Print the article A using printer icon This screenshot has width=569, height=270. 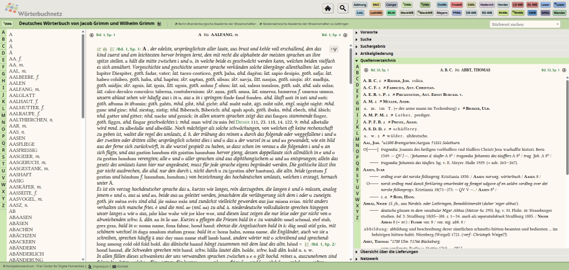[x=106, y=49]
